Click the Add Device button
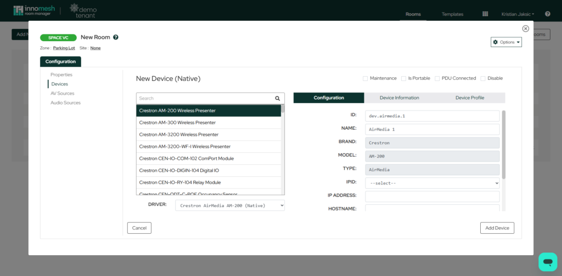The height and width of the screenshot is (276, 562). [x=497, y=228]
